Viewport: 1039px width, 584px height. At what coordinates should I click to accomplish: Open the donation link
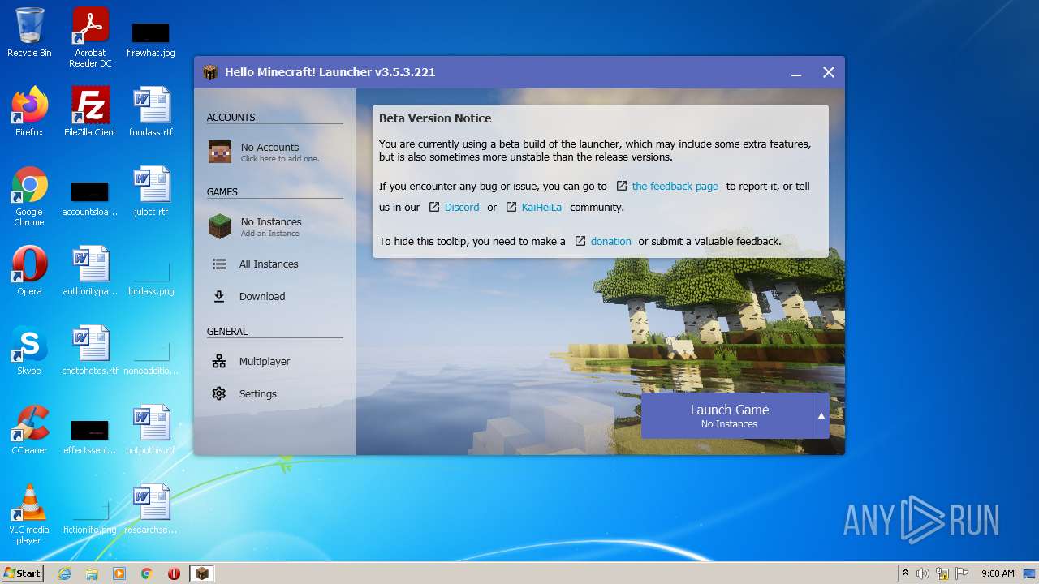point(610,241)
